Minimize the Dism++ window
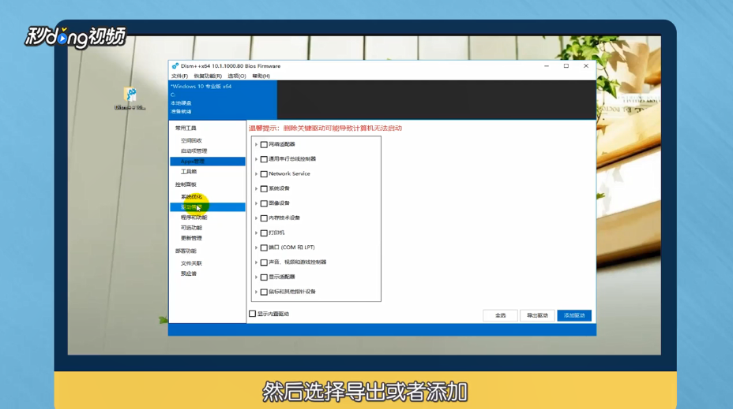This screenshot has width=733, height=409. point(547,65)
